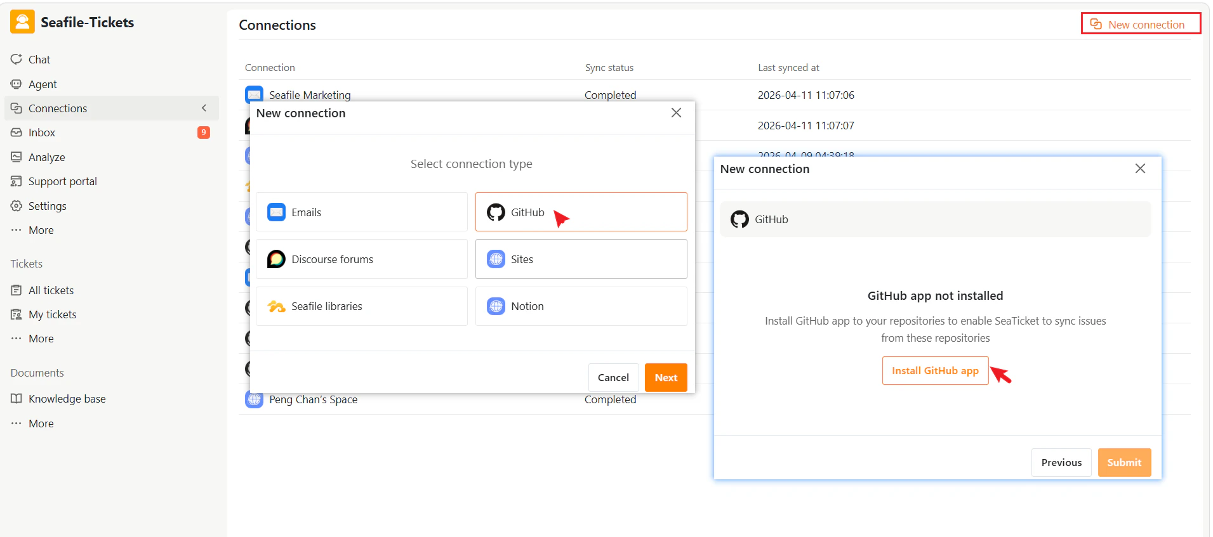Viewport: 1213px width, 537px height.
Task: Click the Seafile Marketing email icon
Action: (x=254, y=94)
